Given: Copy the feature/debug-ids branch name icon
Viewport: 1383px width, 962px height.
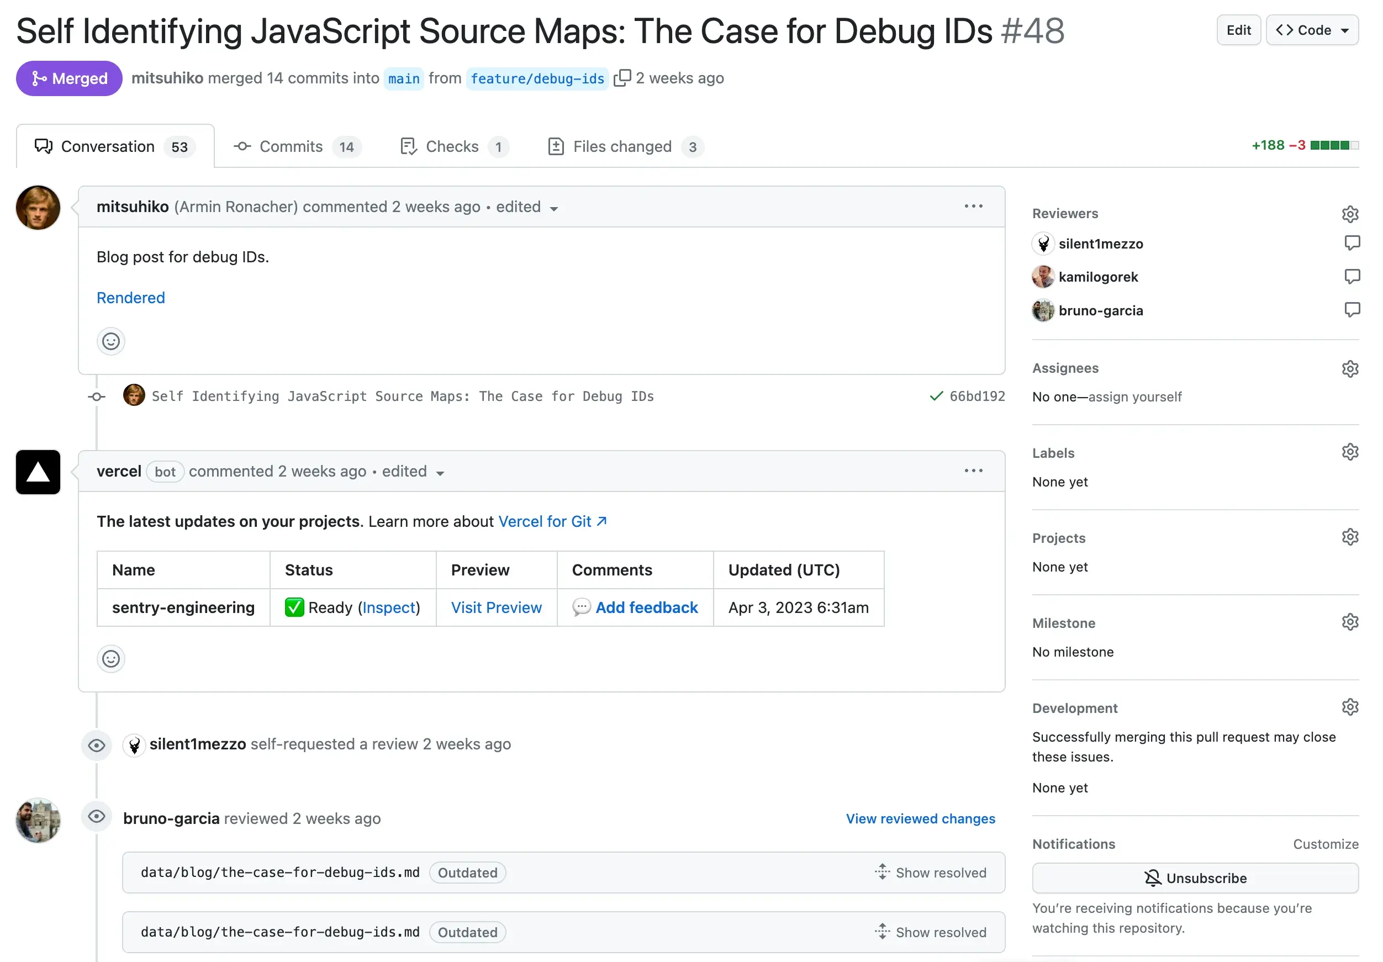Looking at the screenshot, I should pos(621,78).
